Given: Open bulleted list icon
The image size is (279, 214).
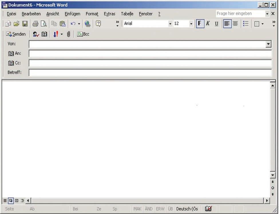Looking at the screenshot, I should (x=246, y=24).
